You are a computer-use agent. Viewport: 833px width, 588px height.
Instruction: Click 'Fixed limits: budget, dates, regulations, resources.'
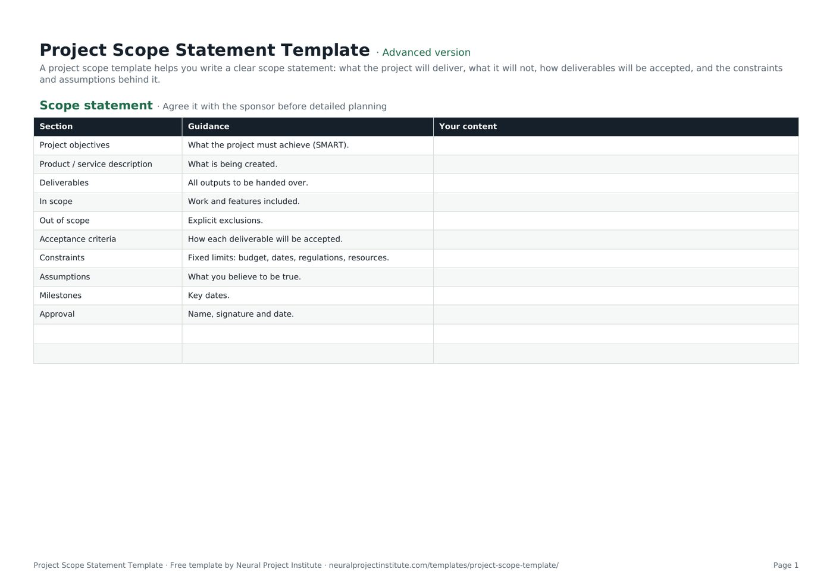click(308, 258)
